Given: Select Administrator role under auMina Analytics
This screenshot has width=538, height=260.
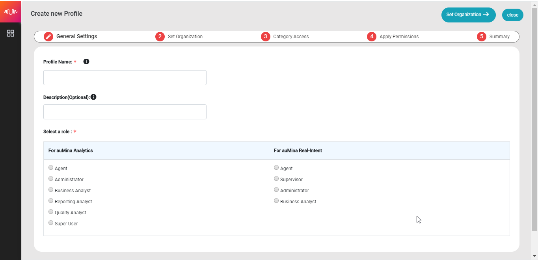Looking at the screenshot, I should [x=51, y=178].
